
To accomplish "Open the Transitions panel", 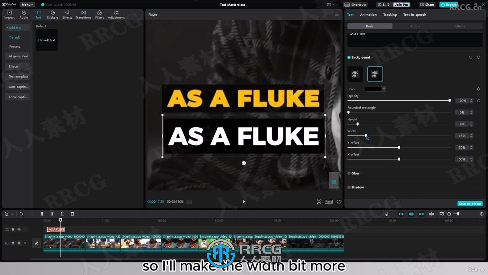I will point(83,15).
